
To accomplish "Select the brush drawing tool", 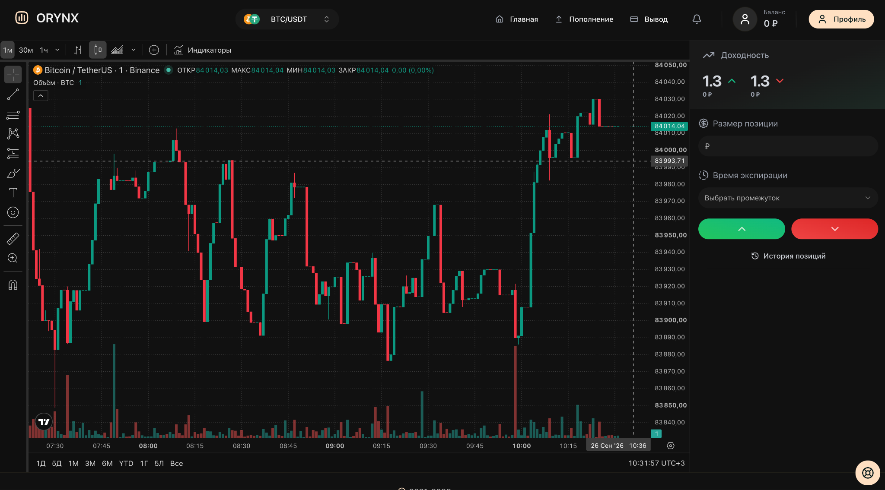I will (x=13, y=173).
